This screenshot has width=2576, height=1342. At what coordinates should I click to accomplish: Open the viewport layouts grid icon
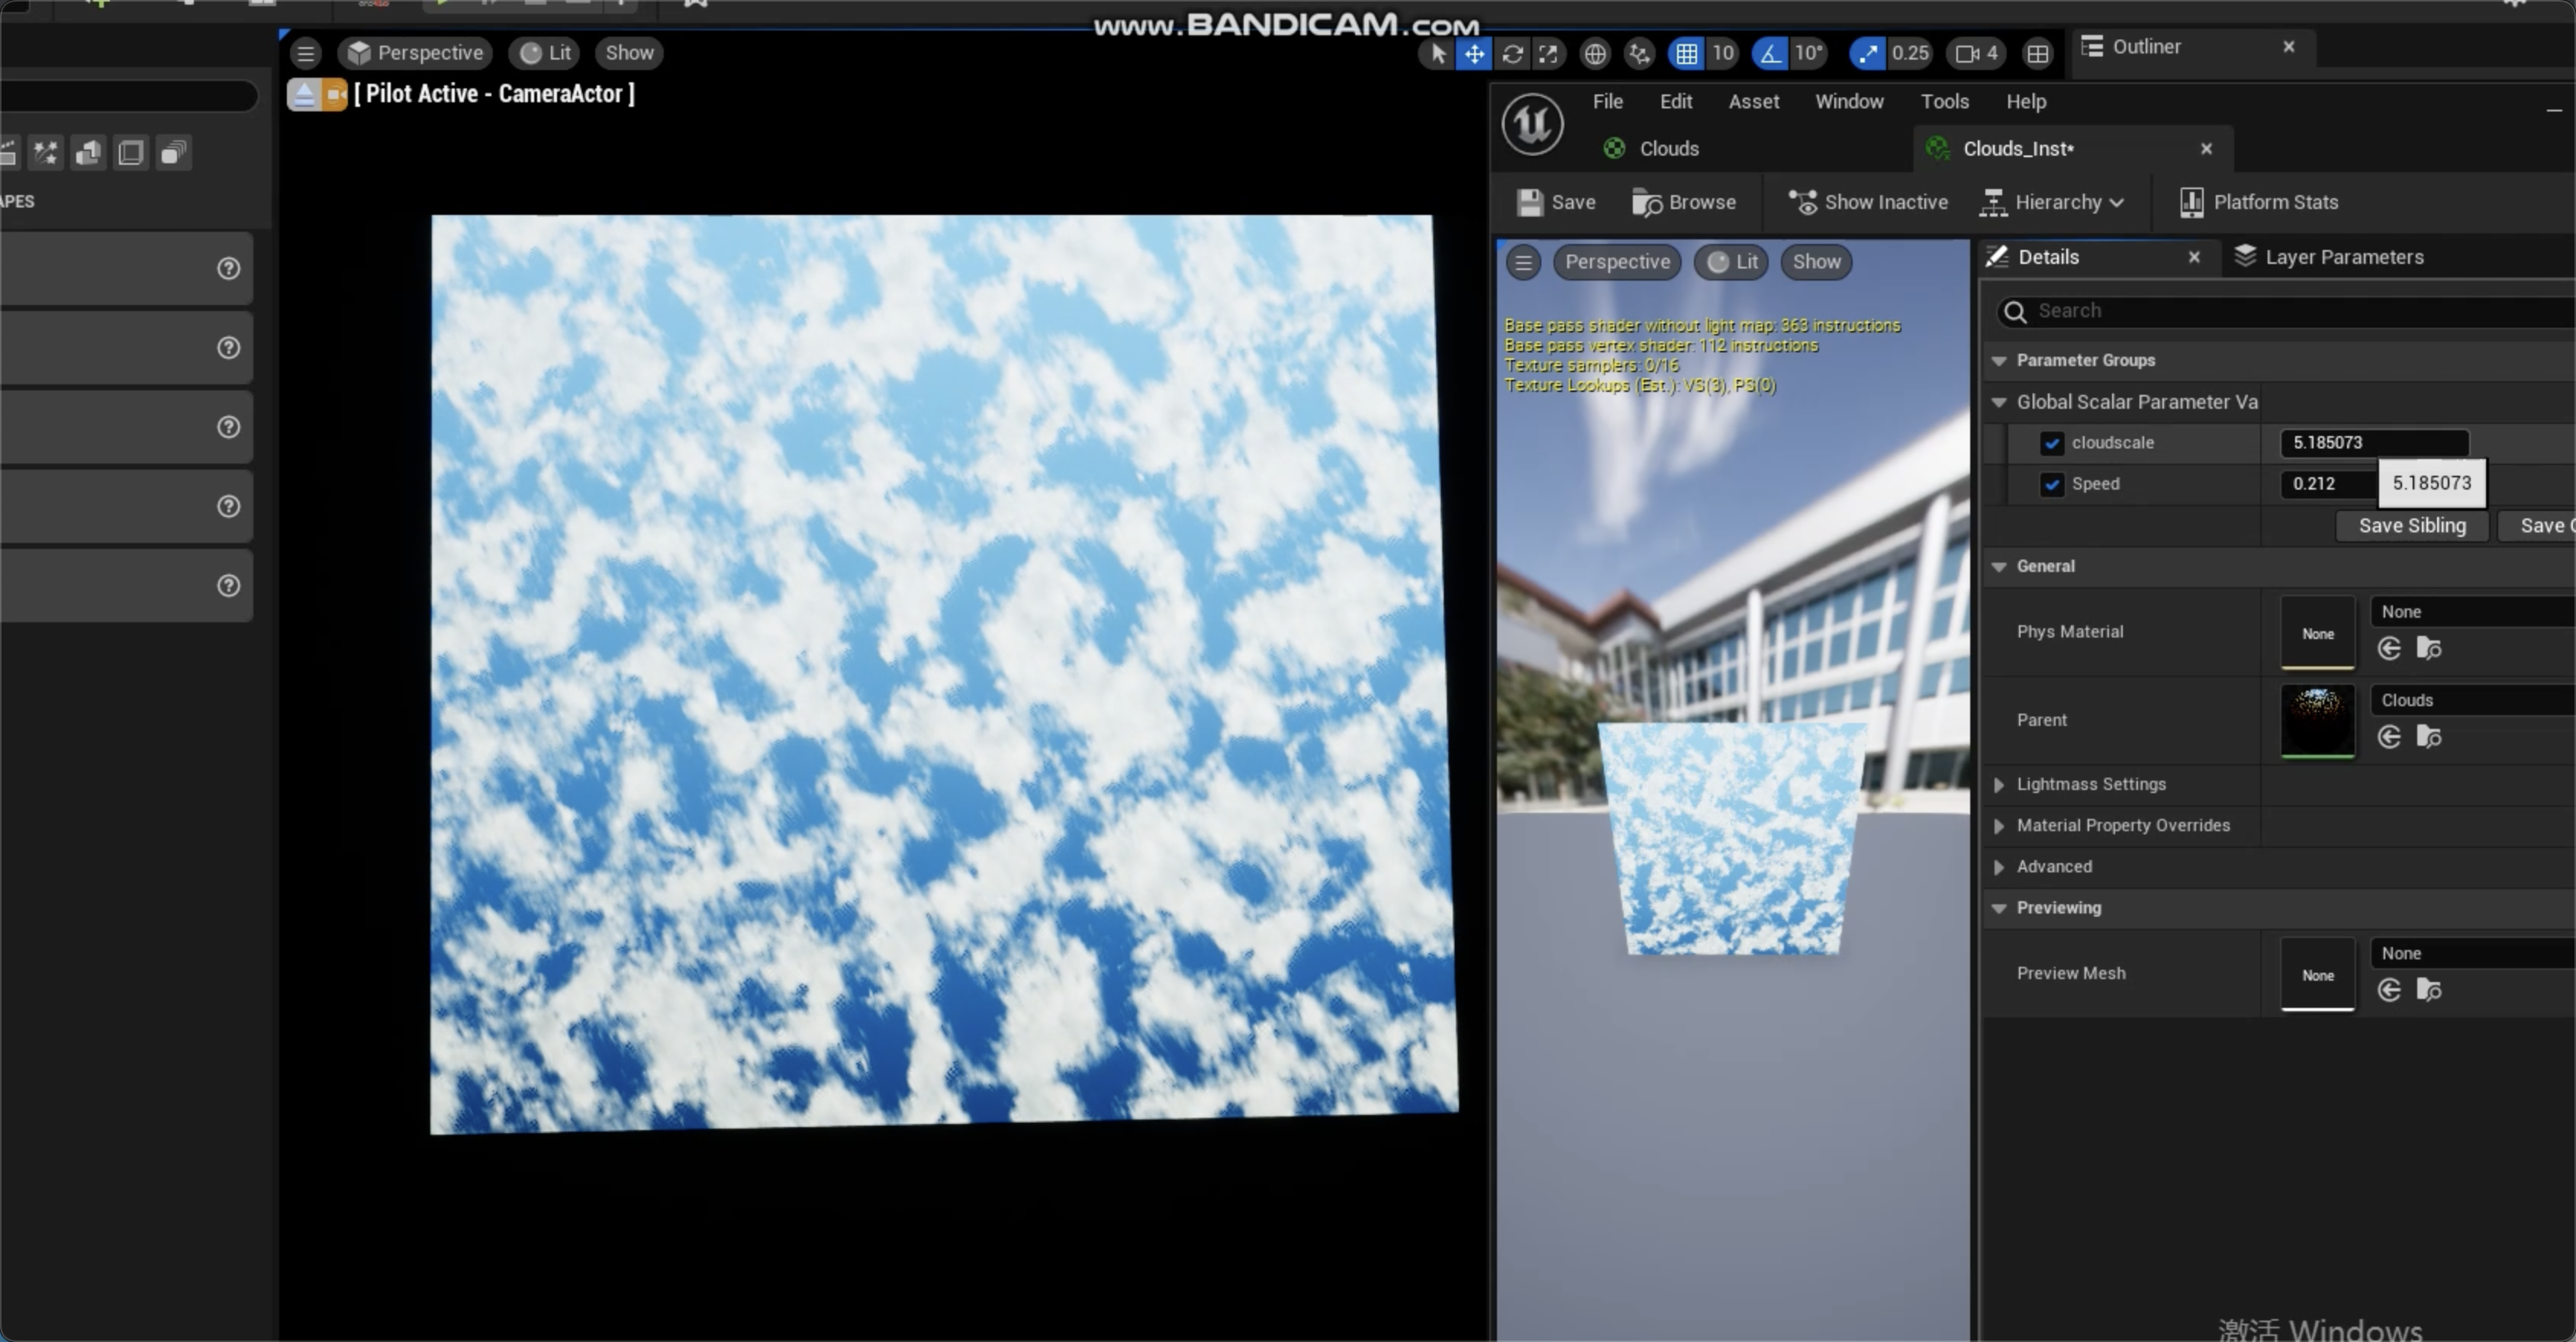coord(2039,54)
